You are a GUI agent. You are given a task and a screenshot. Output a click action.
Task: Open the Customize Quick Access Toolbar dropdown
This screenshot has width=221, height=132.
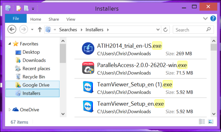pos(33,9)
